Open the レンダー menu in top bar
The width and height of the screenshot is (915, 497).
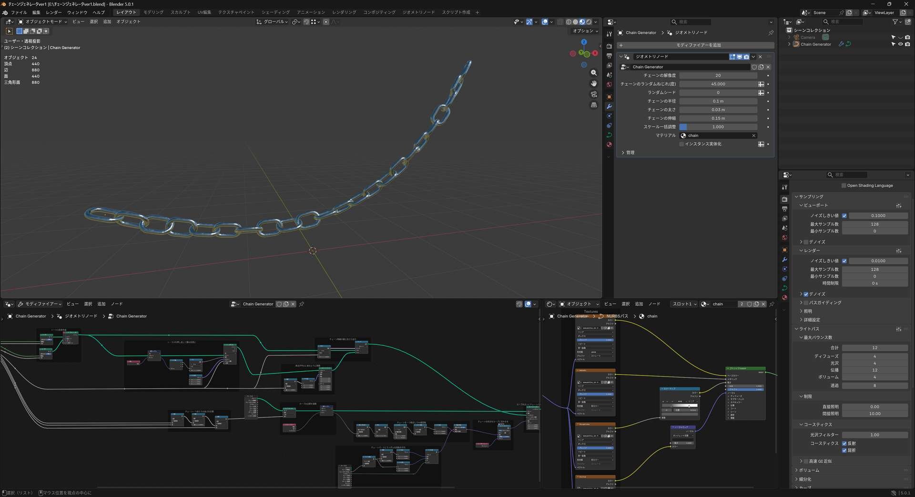point(54,12)
